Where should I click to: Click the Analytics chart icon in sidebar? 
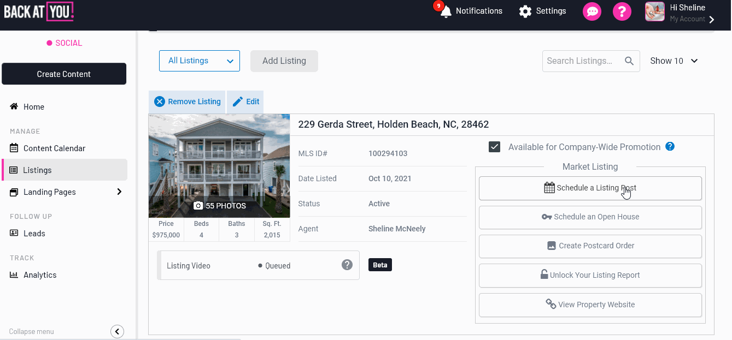pyautogui.click(x=14, y=275)
